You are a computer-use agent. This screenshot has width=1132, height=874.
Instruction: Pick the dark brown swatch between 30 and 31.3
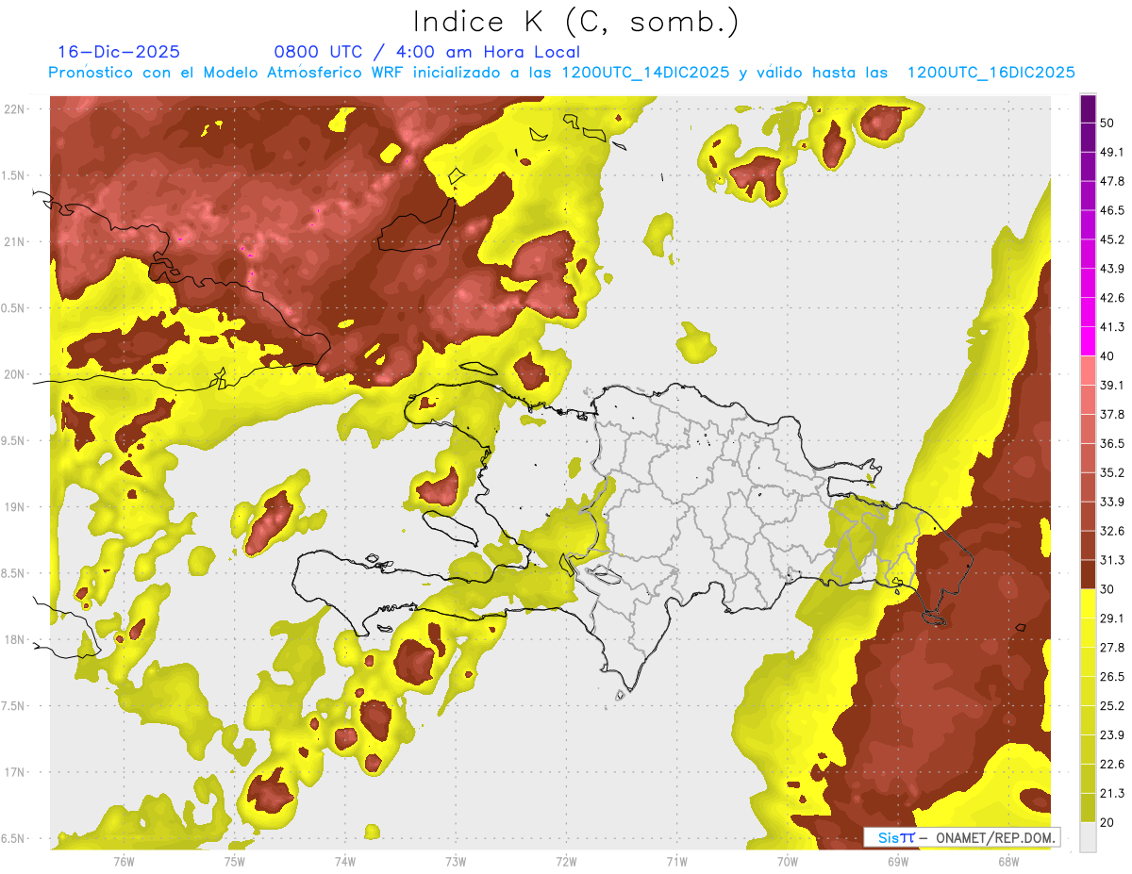1088,575
